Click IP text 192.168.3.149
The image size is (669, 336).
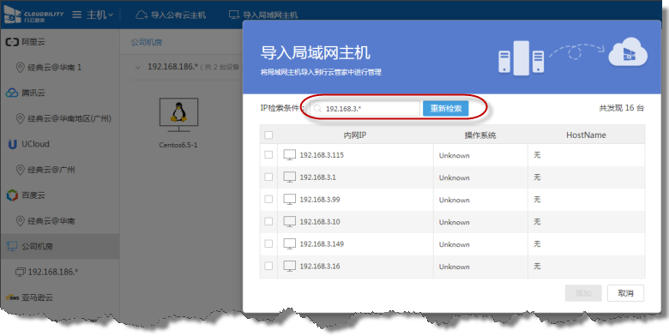click(x=322, y=244)
